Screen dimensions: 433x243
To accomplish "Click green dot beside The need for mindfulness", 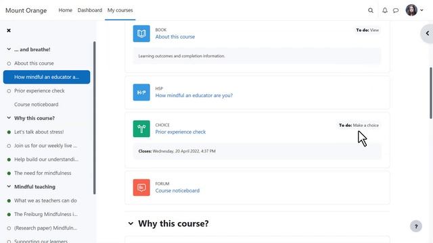I will [x=9, y=173].
